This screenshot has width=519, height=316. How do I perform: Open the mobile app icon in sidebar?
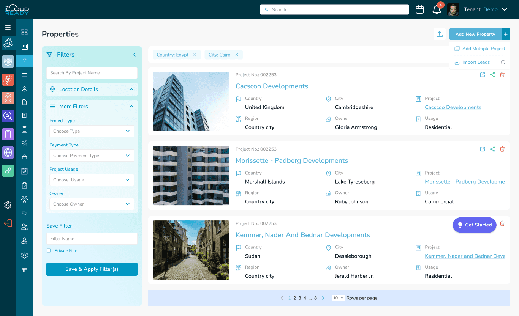click(8, 134)
